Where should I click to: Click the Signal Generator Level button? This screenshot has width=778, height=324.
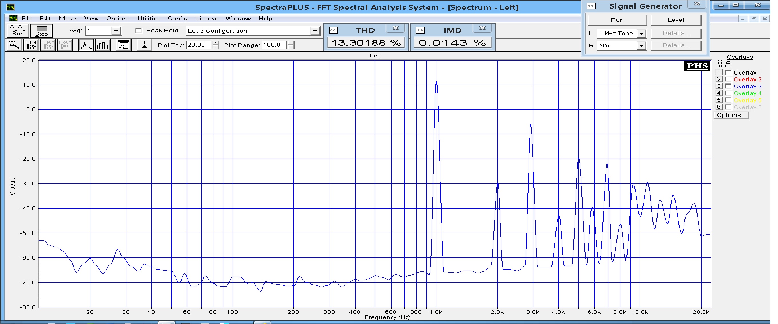[x=675, y=20]
